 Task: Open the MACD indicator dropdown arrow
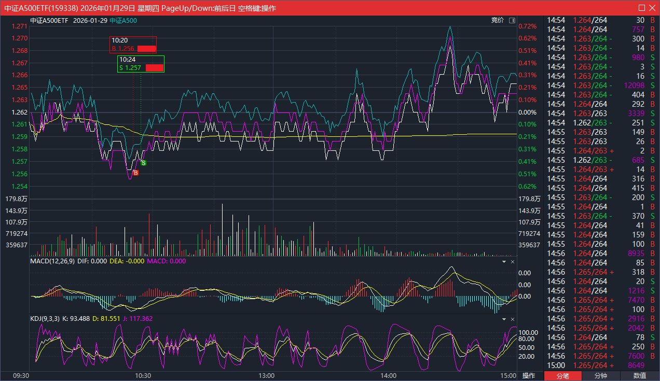pyautogui.click(x=504, y=262)
